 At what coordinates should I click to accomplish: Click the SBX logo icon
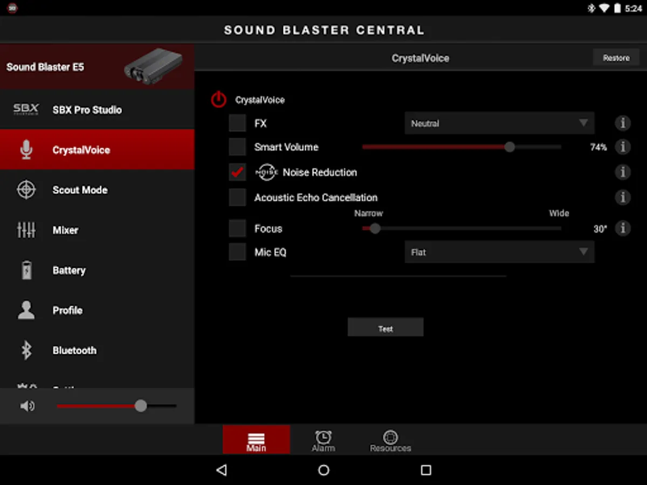click(x=26, y=109)
